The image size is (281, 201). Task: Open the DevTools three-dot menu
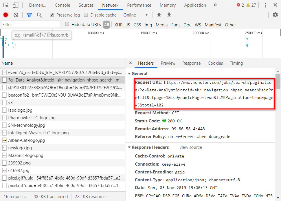pos(265,5)
